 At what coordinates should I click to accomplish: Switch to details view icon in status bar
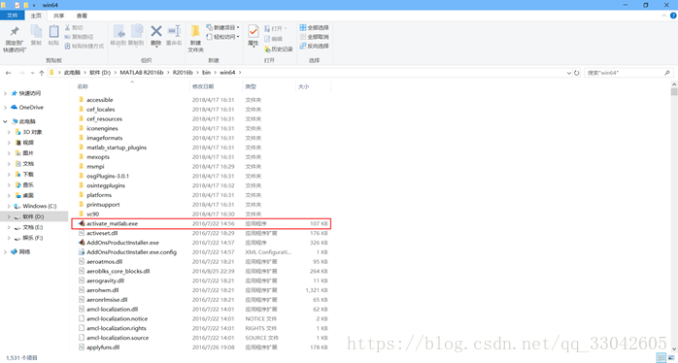(x=661, y=358)
